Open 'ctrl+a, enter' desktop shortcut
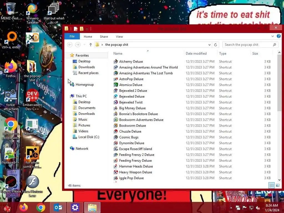Screen dimensions: 284x213 point(11,40)
